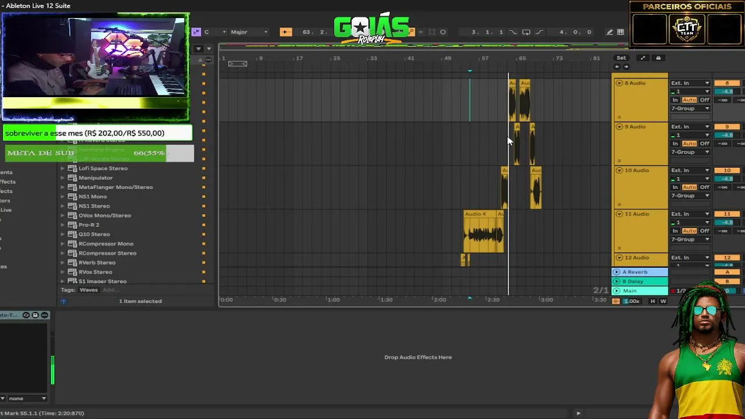Screen dimensions: 745x419
Task: Set 8 Audio monitor to In
Action: coord(675,100)
